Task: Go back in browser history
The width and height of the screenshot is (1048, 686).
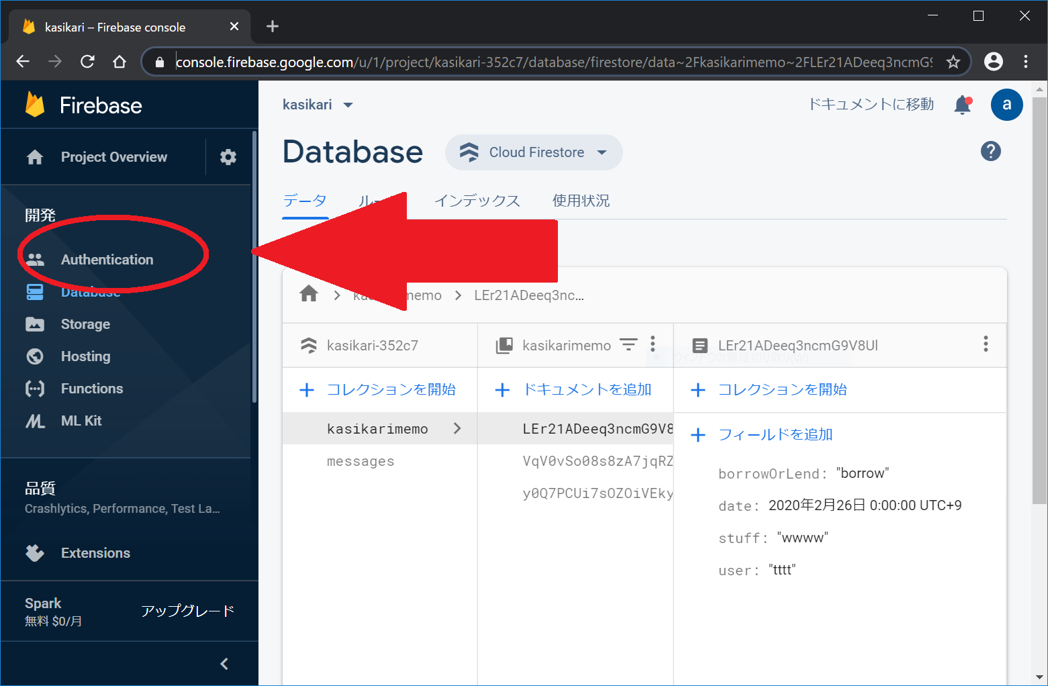Action: coord(23,62)
